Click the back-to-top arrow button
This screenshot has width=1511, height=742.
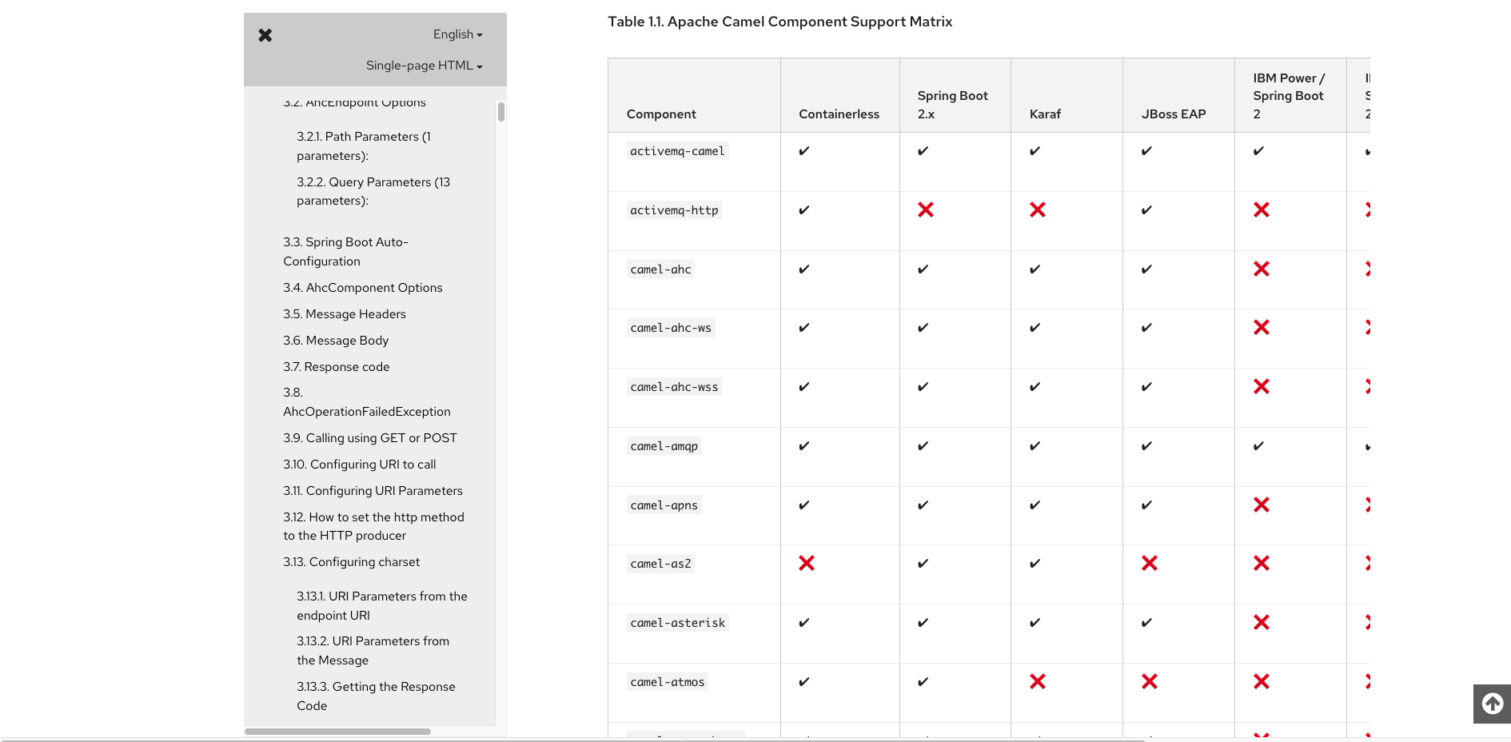(1492, 704)
